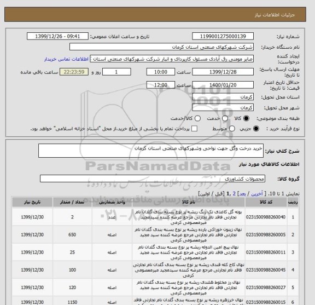This screenshot has height=305, width=315.
Task: Click the تاریخ نیاز column header
Action: [x=32, y=202]
